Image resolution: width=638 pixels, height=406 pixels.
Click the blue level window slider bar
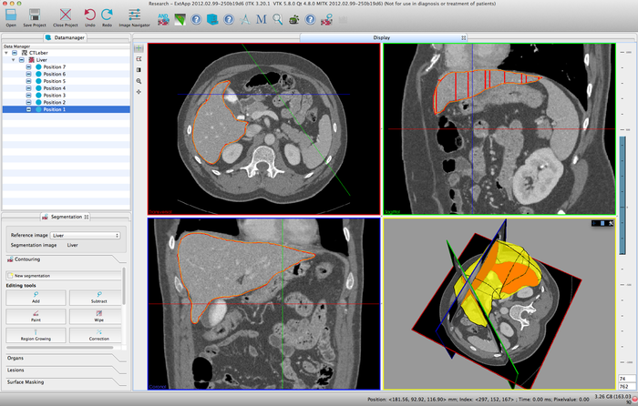(x=623, y=195)
